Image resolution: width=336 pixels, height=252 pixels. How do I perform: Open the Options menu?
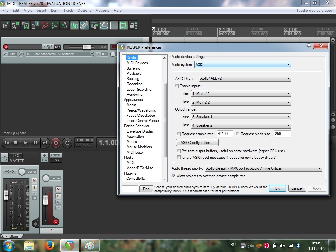[x=84, y=10]
